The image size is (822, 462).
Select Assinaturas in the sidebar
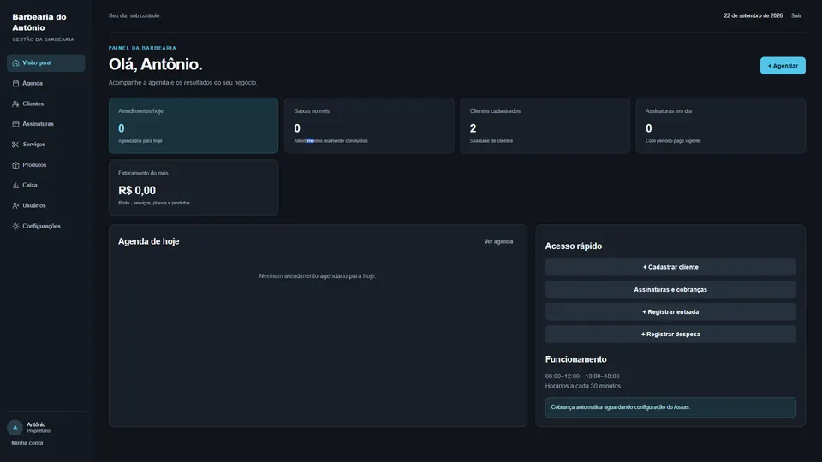46,124
